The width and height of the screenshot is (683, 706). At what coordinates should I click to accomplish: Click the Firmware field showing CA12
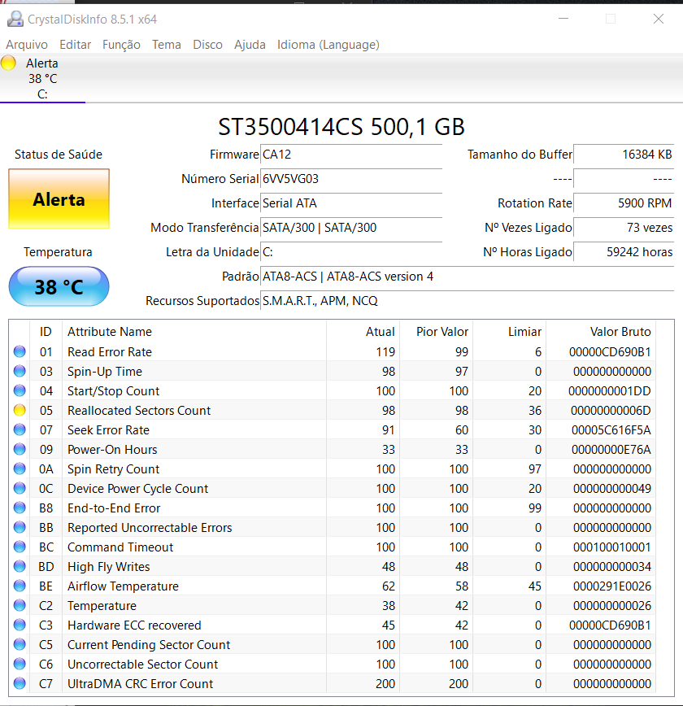click(x=350, y=155)
